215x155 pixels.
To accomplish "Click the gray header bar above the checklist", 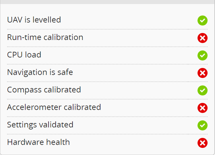I will pyautogui.click(x=107, y=2).
